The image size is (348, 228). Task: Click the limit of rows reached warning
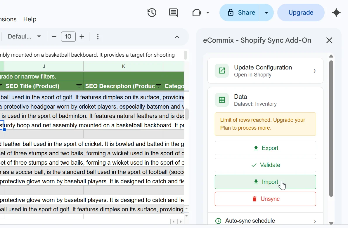pyautogui.click(x=265, y=124)
